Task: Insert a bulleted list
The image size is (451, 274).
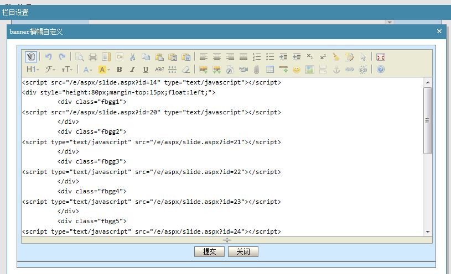Action: 270,57
